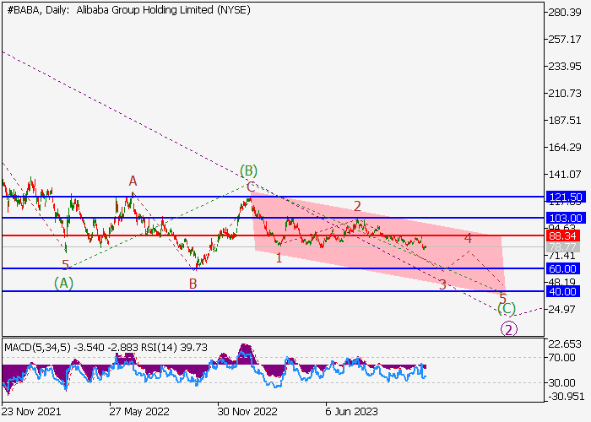Click the 30 Nov 2022 date label
This screenshot has height=422, width=591.
(x=247, y=412)
